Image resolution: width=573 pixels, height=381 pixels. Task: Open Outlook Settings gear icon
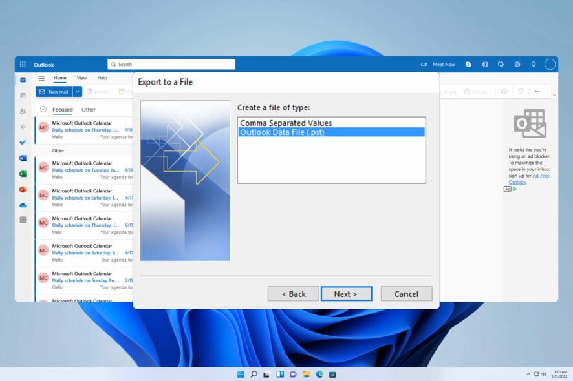(x=517, y=65)
